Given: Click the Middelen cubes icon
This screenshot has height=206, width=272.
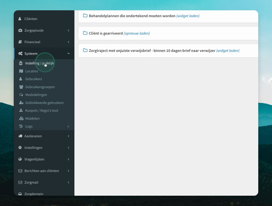Looking at the screenshot, I should tap(21, 118).
